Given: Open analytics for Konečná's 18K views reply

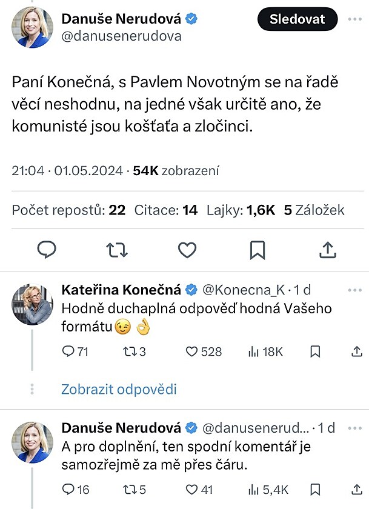Looking at the screenshot, I should (265, 351).
